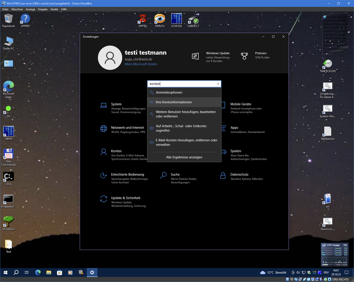Select the DG green dot desktop icon
Image resolution: width=354 pixels, height=282 pixels.
tap(8, 112)
